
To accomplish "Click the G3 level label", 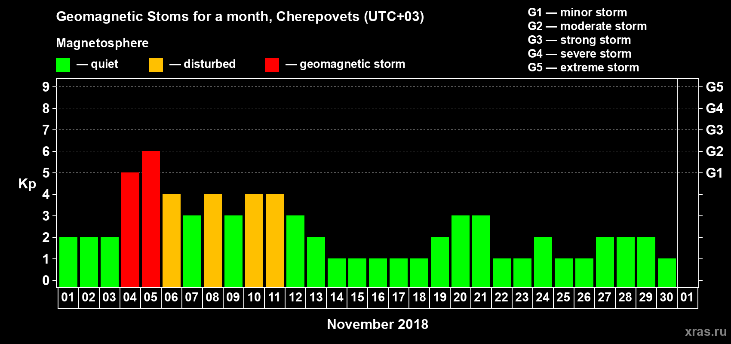I will pos(715,130).
